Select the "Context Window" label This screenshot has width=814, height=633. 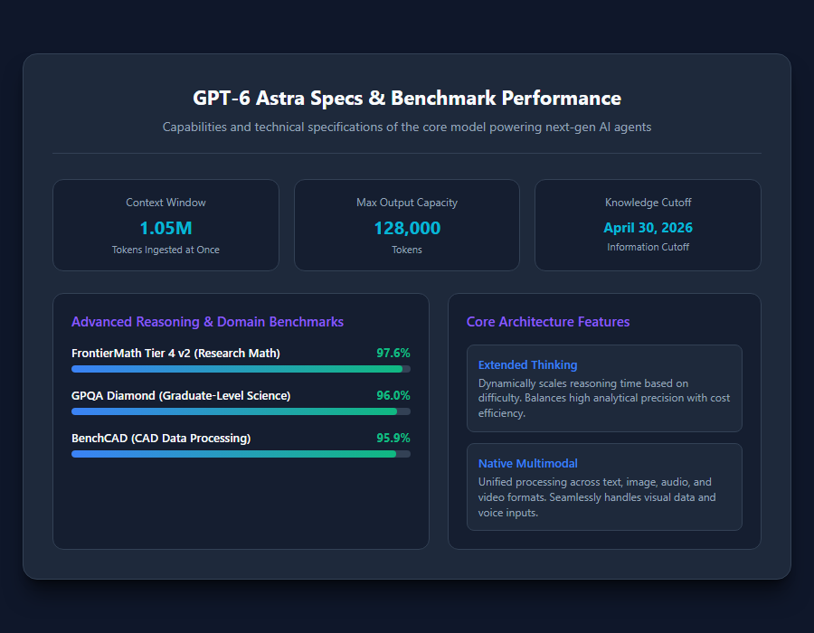[x=166, y=203]
